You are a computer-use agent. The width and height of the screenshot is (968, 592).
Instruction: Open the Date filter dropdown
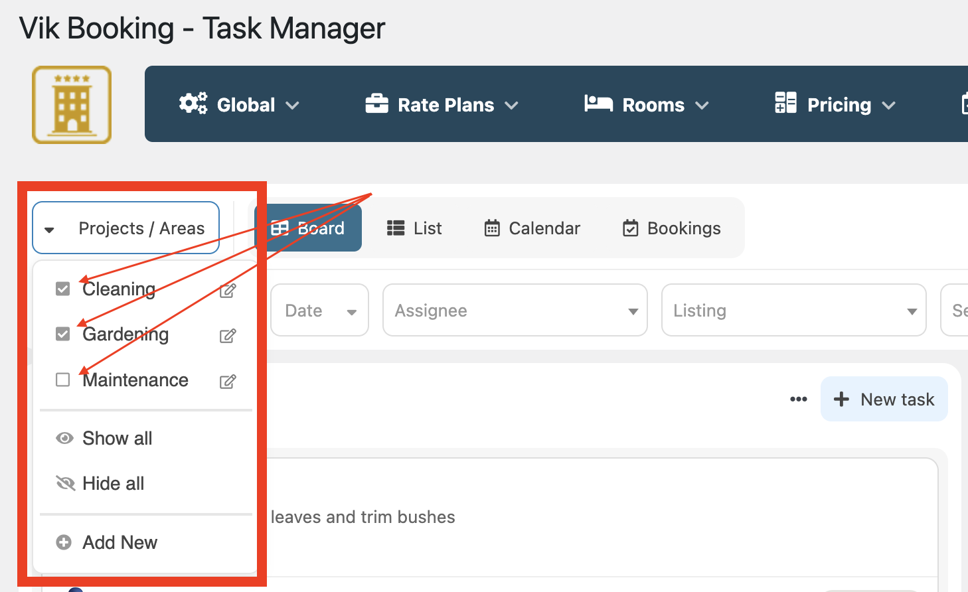[x=320, y=311]
